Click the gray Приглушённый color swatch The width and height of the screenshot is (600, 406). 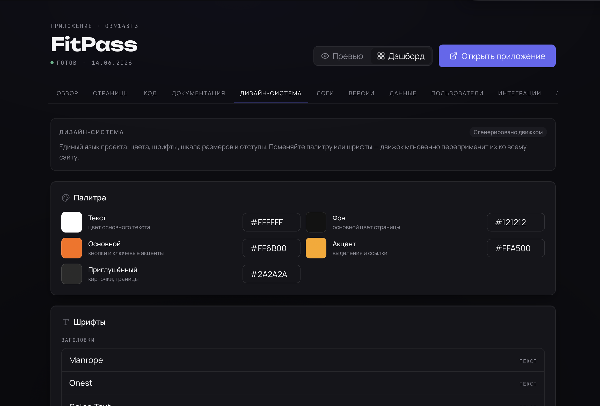(72, 274)
